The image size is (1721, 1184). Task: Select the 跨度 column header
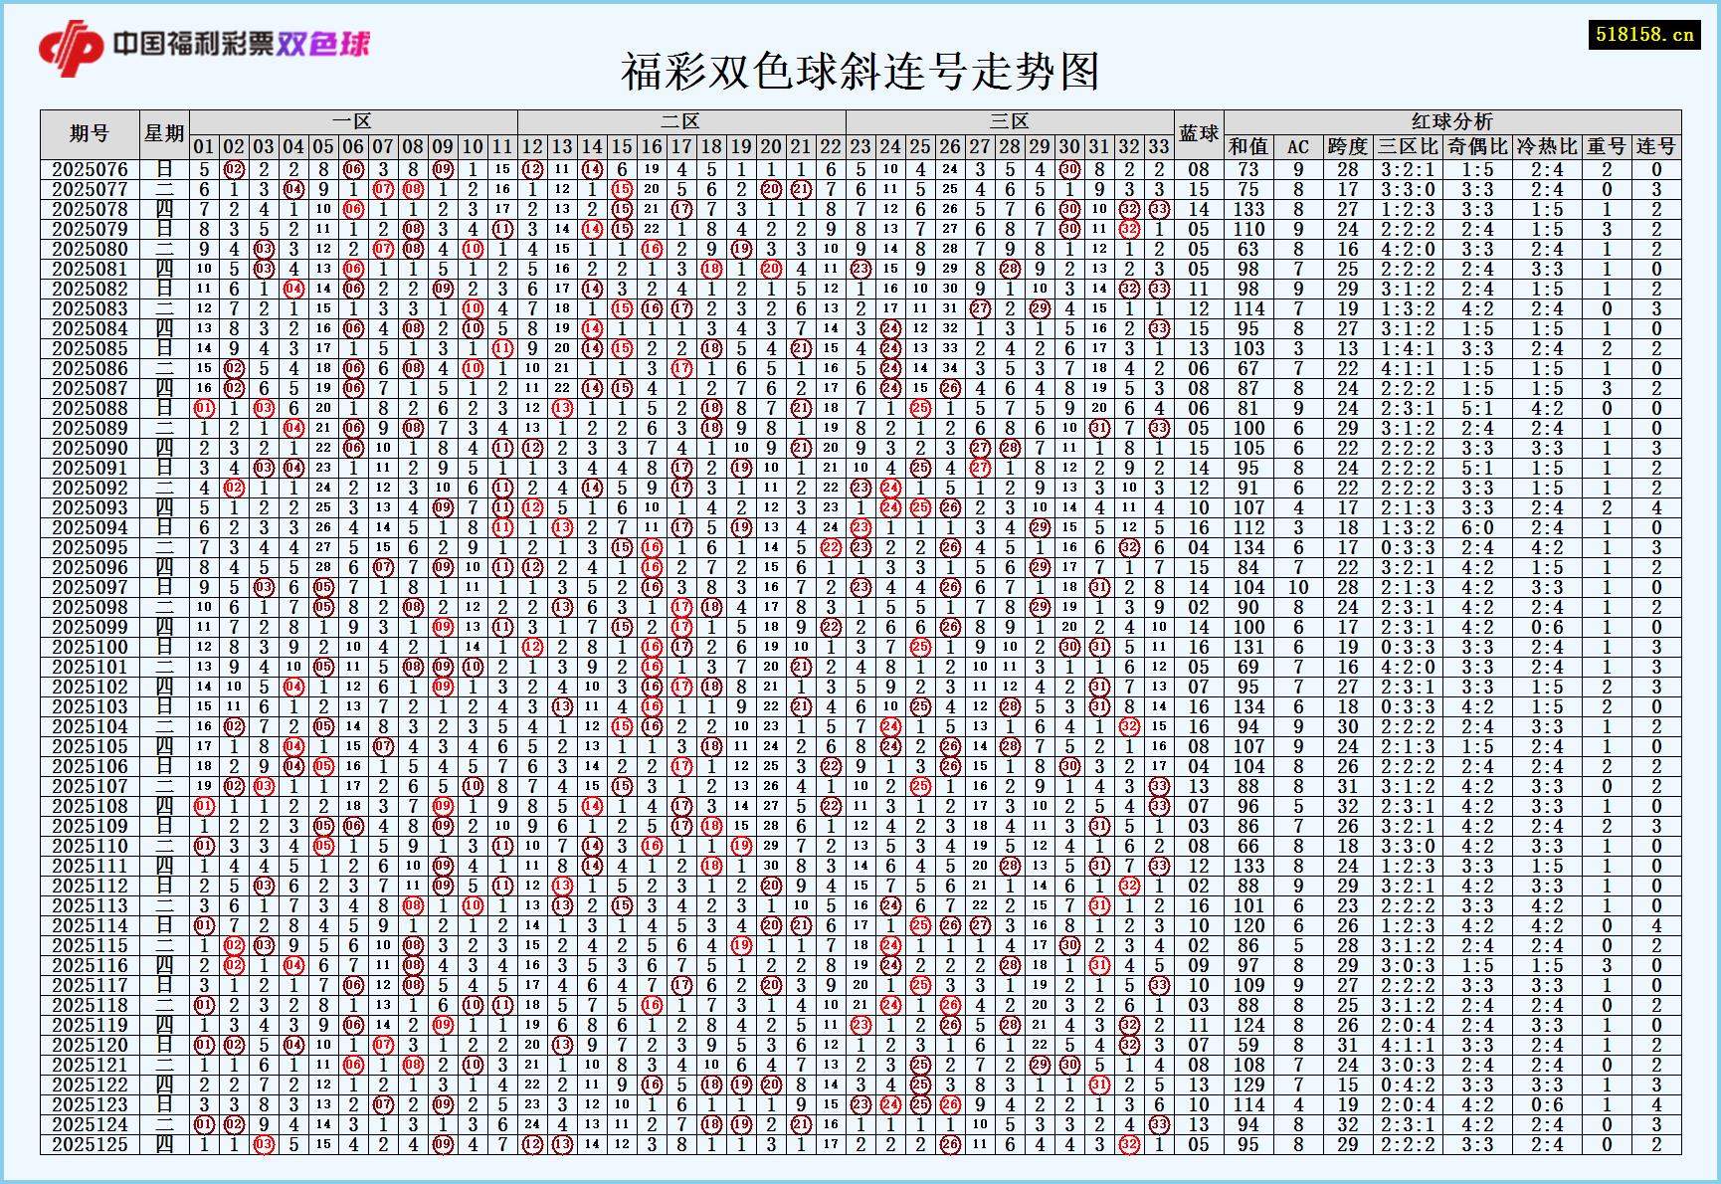[1347, 145]
